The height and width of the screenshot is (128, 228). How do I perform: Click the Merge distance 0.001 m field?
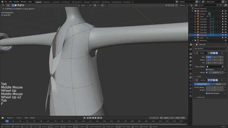point(216,73)
